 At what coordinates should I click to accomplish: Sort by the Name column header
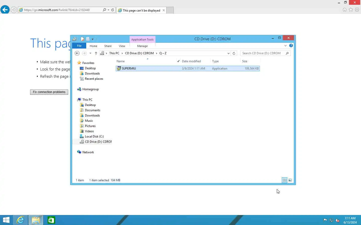pos(121,61)
